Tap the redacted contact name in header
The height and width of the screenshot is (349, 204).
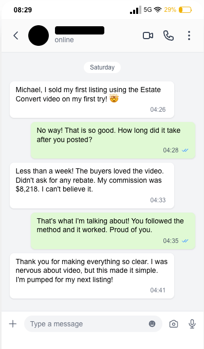pyautogui.click(x=80, y=30)
